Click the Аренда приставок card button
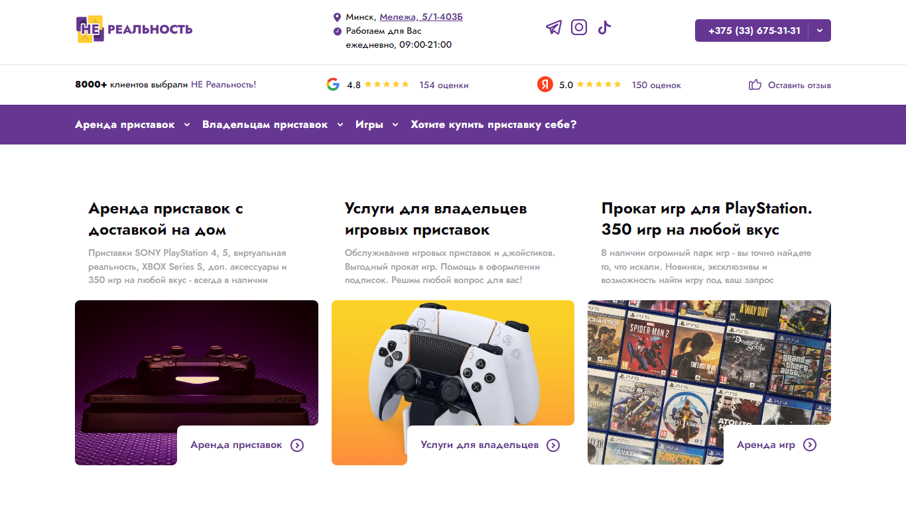This screenshot has width=906, height=509. click(x=247, y=445)
